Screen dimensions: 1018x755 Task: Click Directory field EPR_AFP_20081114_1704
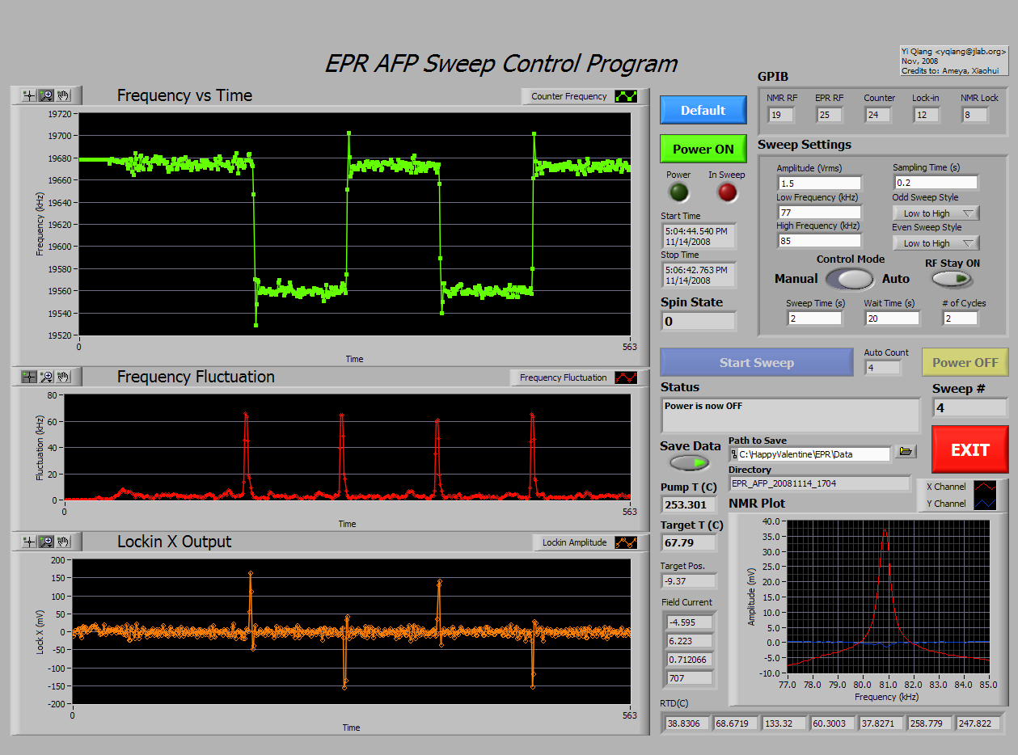coord(819,483)
